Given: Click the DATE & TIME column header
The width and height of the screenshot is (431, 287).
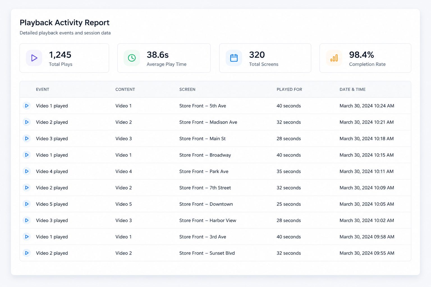Looking at the screenshot, I should click(352, 89).
